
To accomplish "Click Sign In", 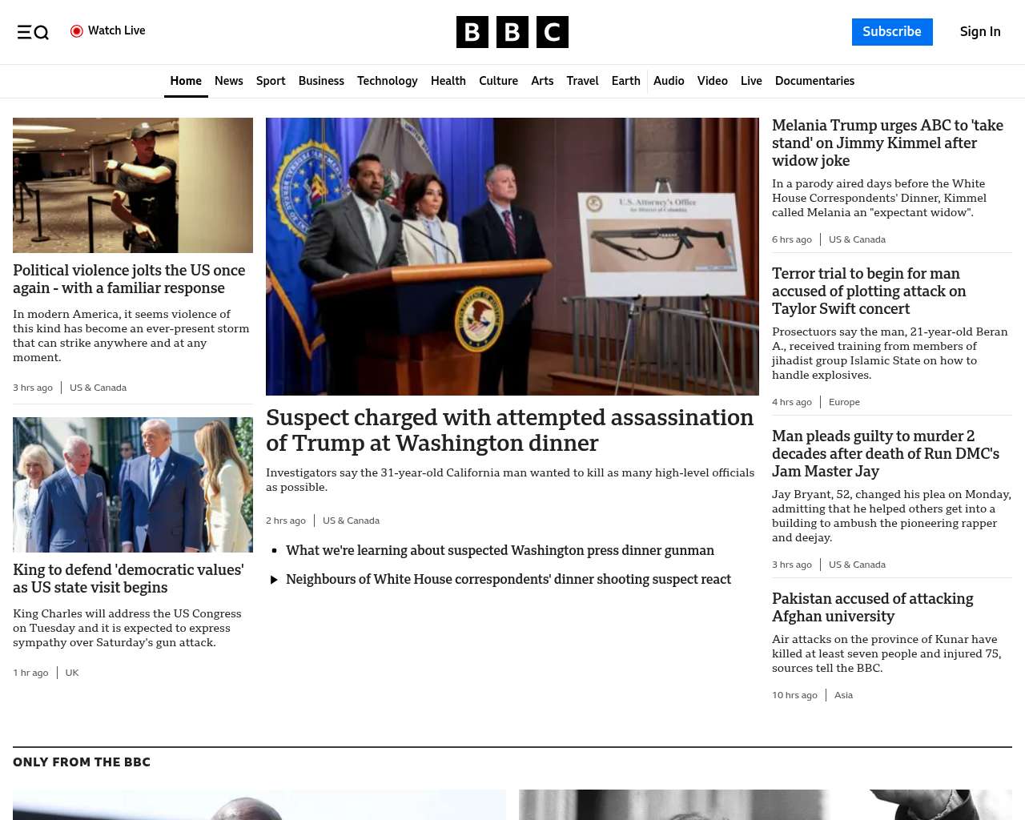I will coord(979,32).
